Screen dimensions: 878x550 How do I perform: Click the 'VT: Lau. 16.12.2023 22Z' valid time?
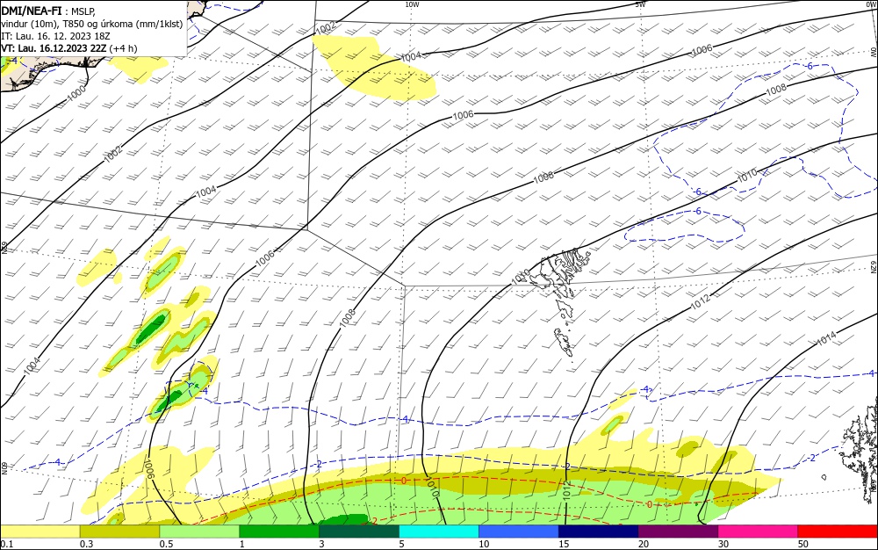54,48
